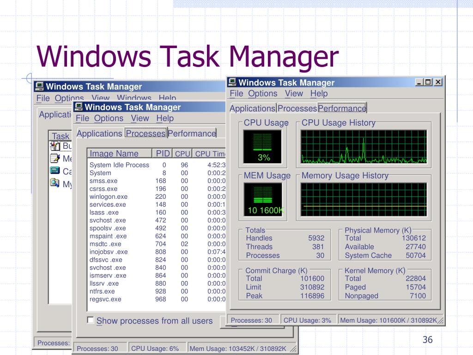The height and width of the screenshot is (355, 473).
Task: Open Options menu in the Performance window
Action: click(x=262, y=93)
